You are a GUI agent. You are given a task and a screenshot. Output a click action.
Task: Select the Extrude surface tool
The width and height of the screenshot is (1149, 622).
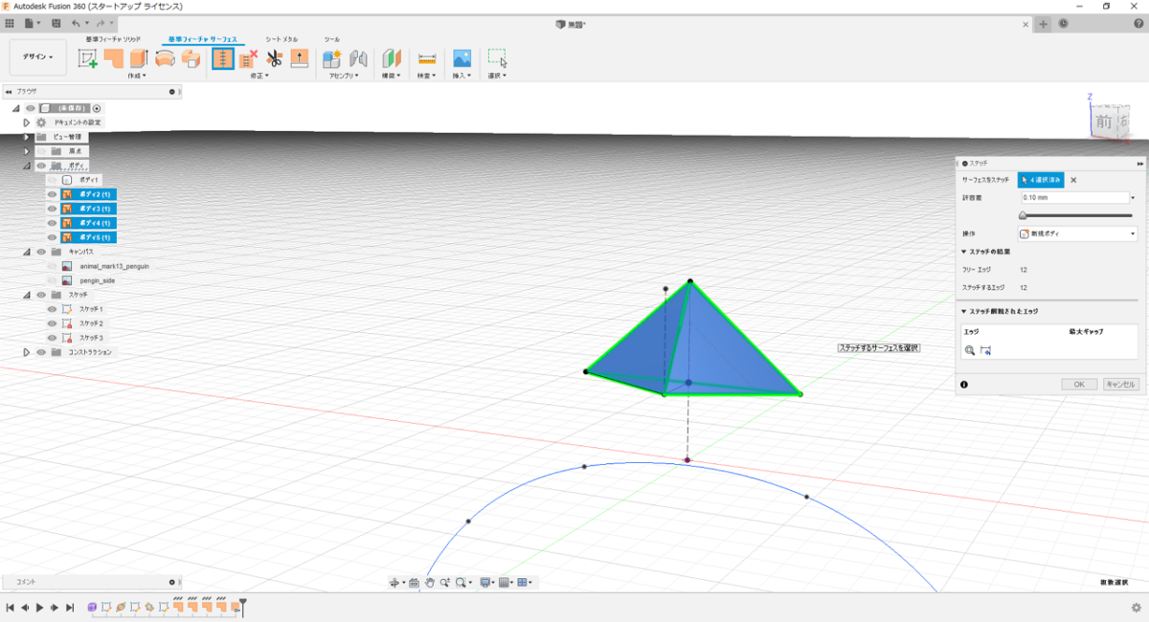pyautogui.click(x=139, y=58)
